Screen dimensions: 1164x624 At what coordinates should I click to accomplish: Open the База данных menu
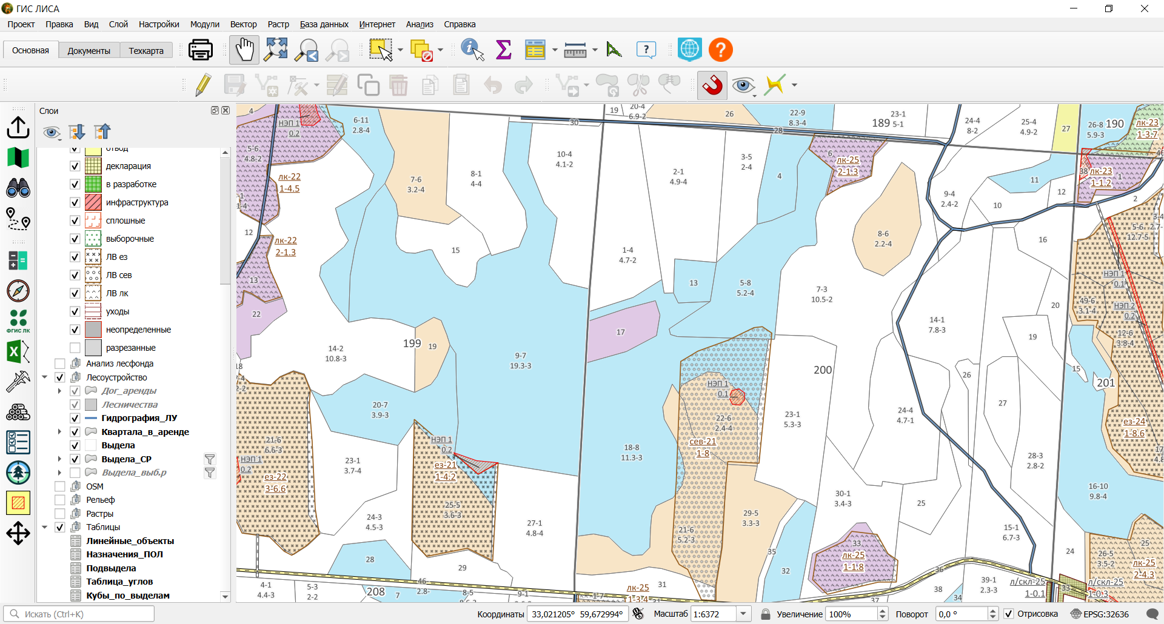point(324,24)
